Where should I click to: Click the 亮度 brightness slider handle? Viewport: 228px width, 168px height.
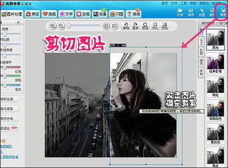[x=5, y=34]
